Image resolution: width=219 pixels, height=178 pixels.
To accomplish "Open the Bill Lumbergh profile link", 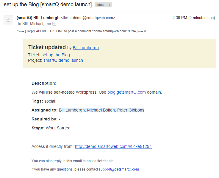I will click(x=86, y=48).
